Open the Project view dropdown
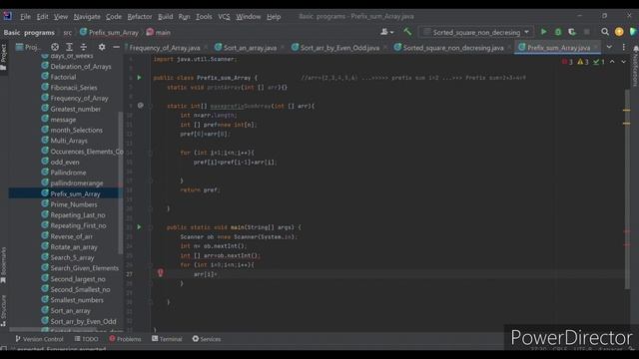 (29, 47)
